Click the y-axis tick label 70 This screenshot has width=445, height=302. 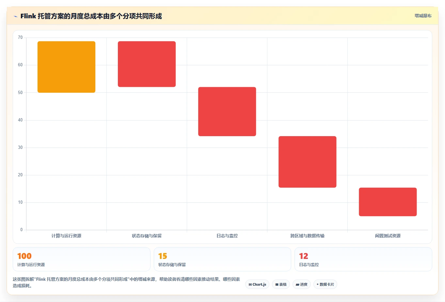click(20, 38)
